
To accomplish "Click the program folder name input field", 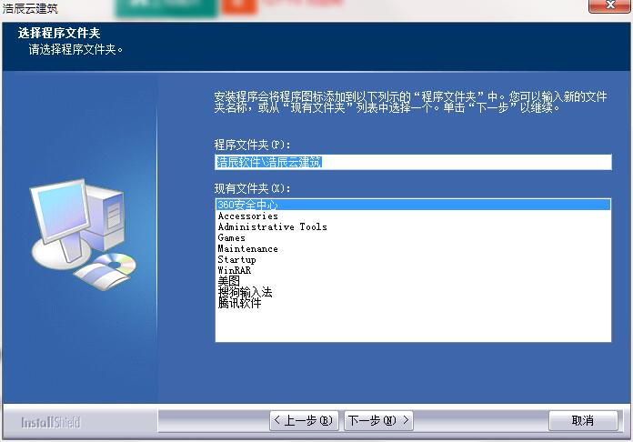I will pyautogui.click(x=412, y=162).
